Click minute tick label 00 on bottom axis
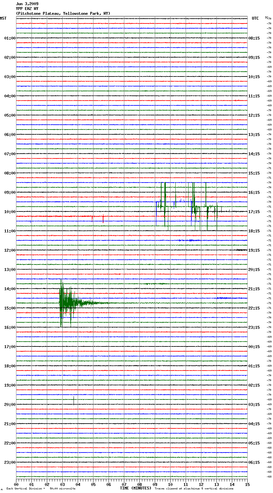The height and width of the screenshot is (493, 273). coord(16,485)
